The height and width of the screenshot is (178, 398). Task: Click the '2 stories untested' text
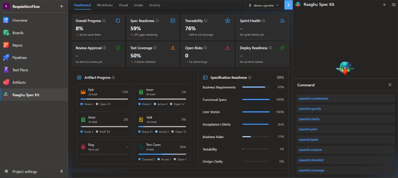coord(145,62)
